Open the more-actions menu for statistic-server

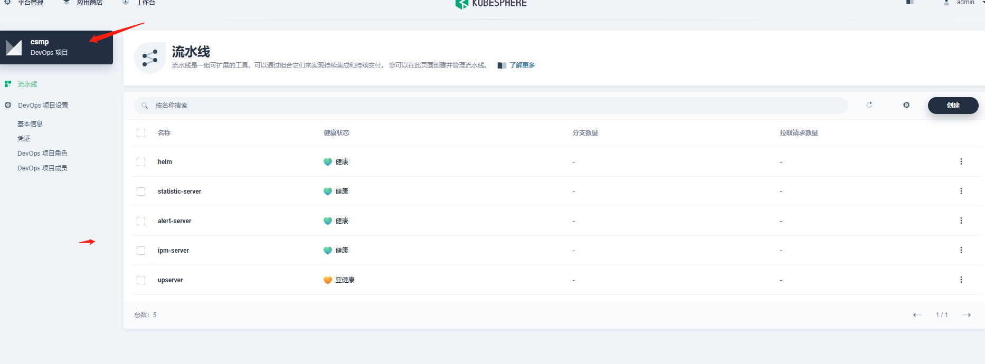pos(961,191)
